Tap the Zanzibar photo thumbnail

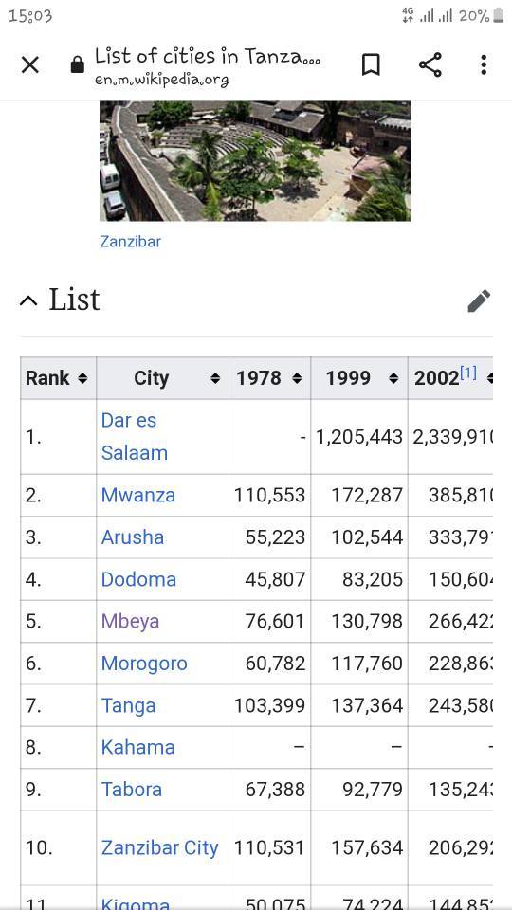(255, 161)
